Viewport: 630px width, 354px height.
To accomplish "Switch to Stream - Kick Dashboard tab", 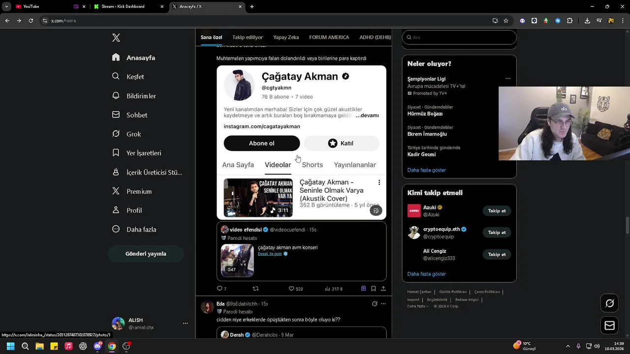I will click(128, 6).
